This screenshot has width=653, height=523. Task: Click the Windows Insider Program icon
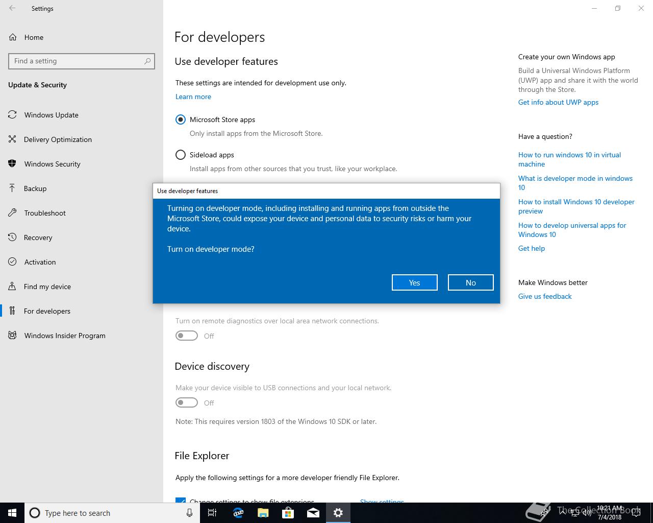tap(12, 336)
